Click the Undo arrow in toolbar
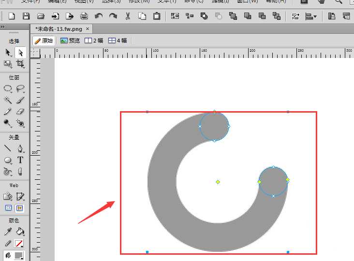 [99, 16]
